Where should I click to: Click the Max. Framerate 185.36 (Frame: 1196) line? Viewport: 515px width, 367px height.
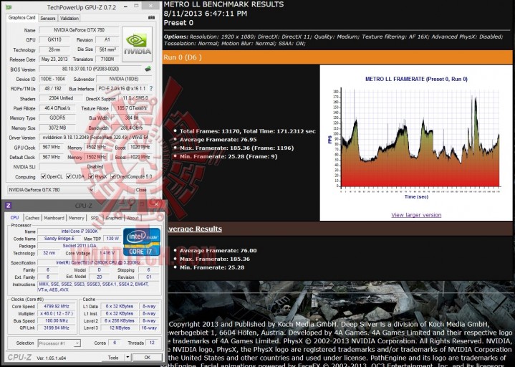pyautogui.click(x=236, y=148)
